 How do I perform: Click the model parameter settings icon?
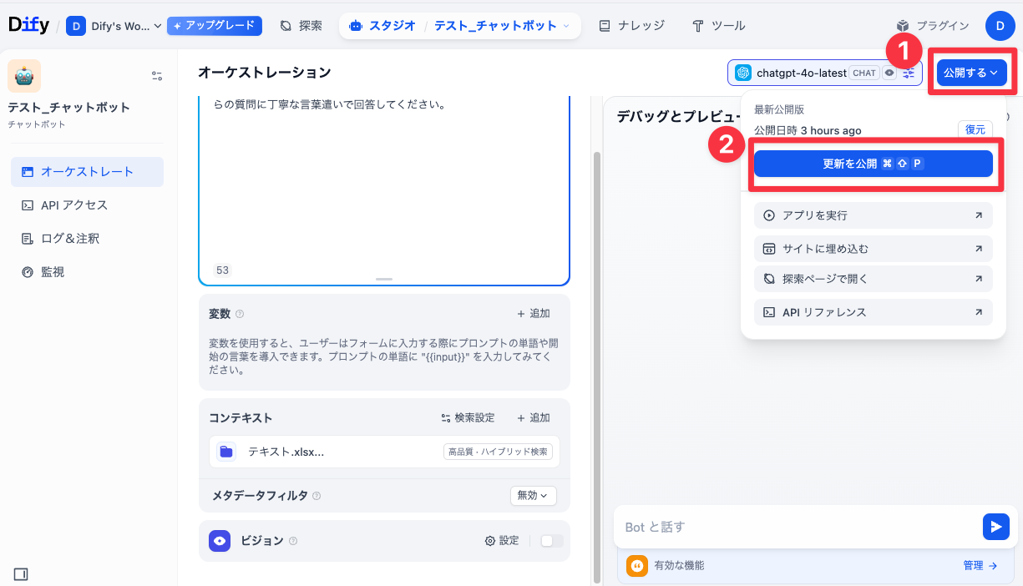pos(909,73)
